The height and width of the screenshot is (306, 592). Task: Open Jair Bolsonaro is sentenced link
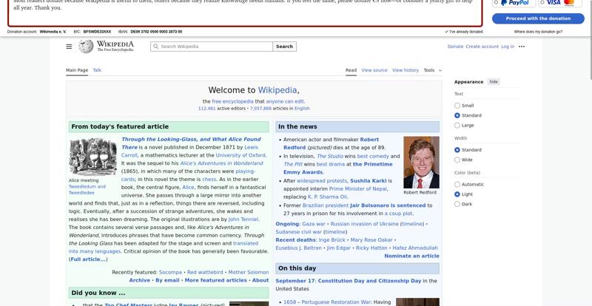pos(388,205)
